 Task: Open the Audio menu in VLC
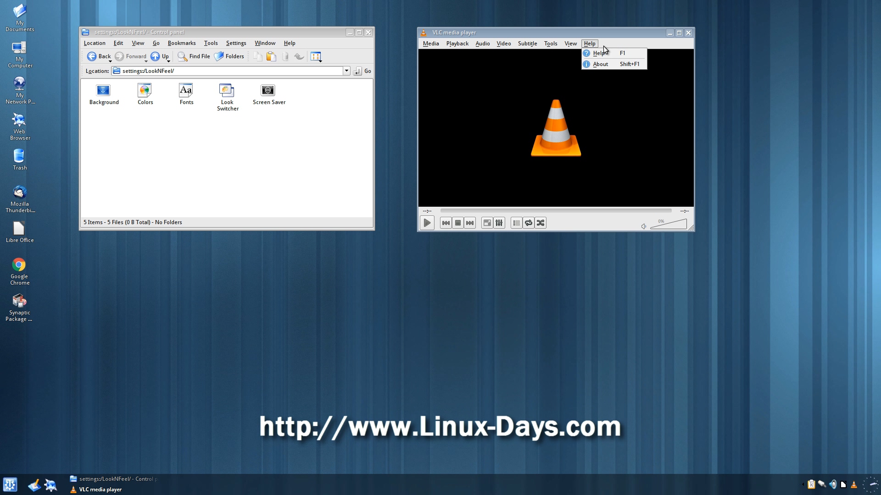(x=483, y=44)
